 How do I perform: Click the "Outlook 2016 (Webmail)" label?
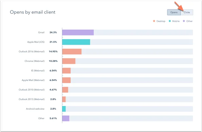[32, 52]
